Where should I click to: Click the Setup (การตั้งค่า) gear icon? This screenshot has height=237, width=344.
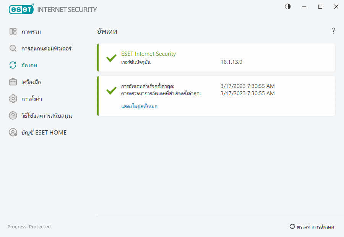[x=13, y=99]
